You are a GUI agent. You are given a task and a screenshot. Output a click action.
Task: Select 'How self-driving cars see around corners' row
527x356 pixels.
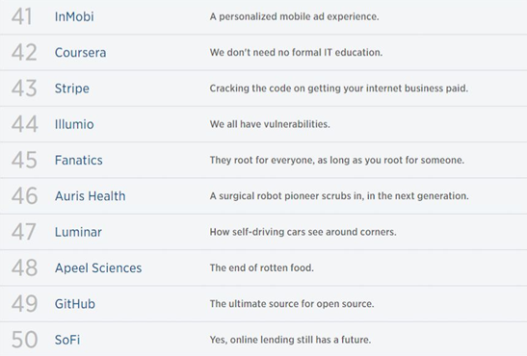(264, 232)
